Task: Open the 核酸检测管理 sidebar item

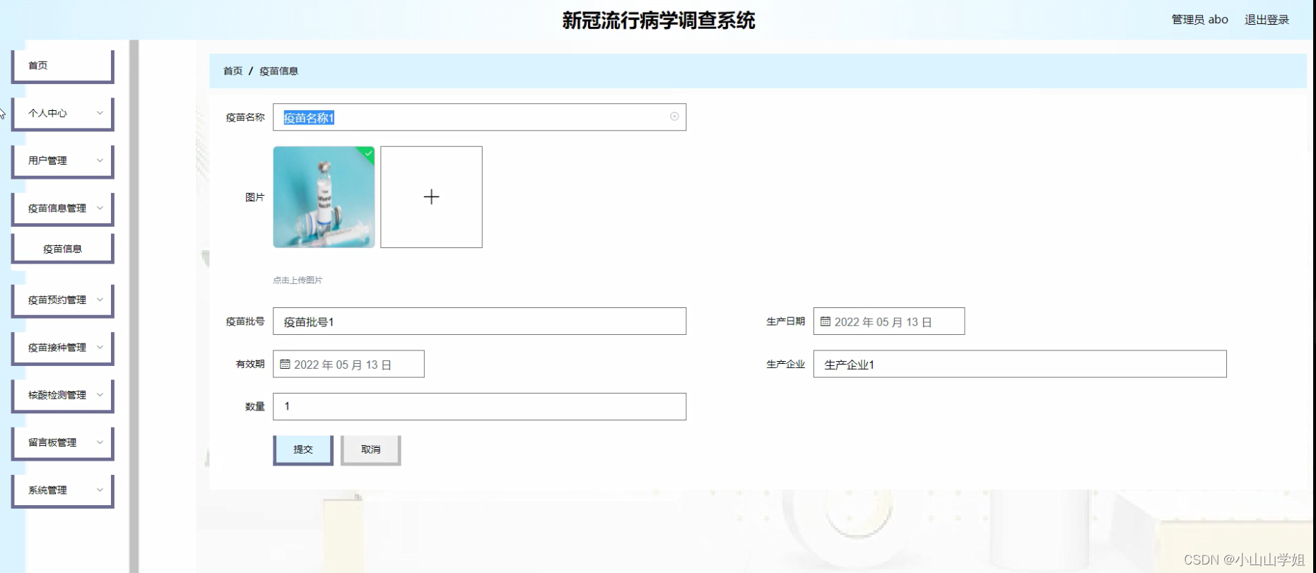Action: [63, 395]
